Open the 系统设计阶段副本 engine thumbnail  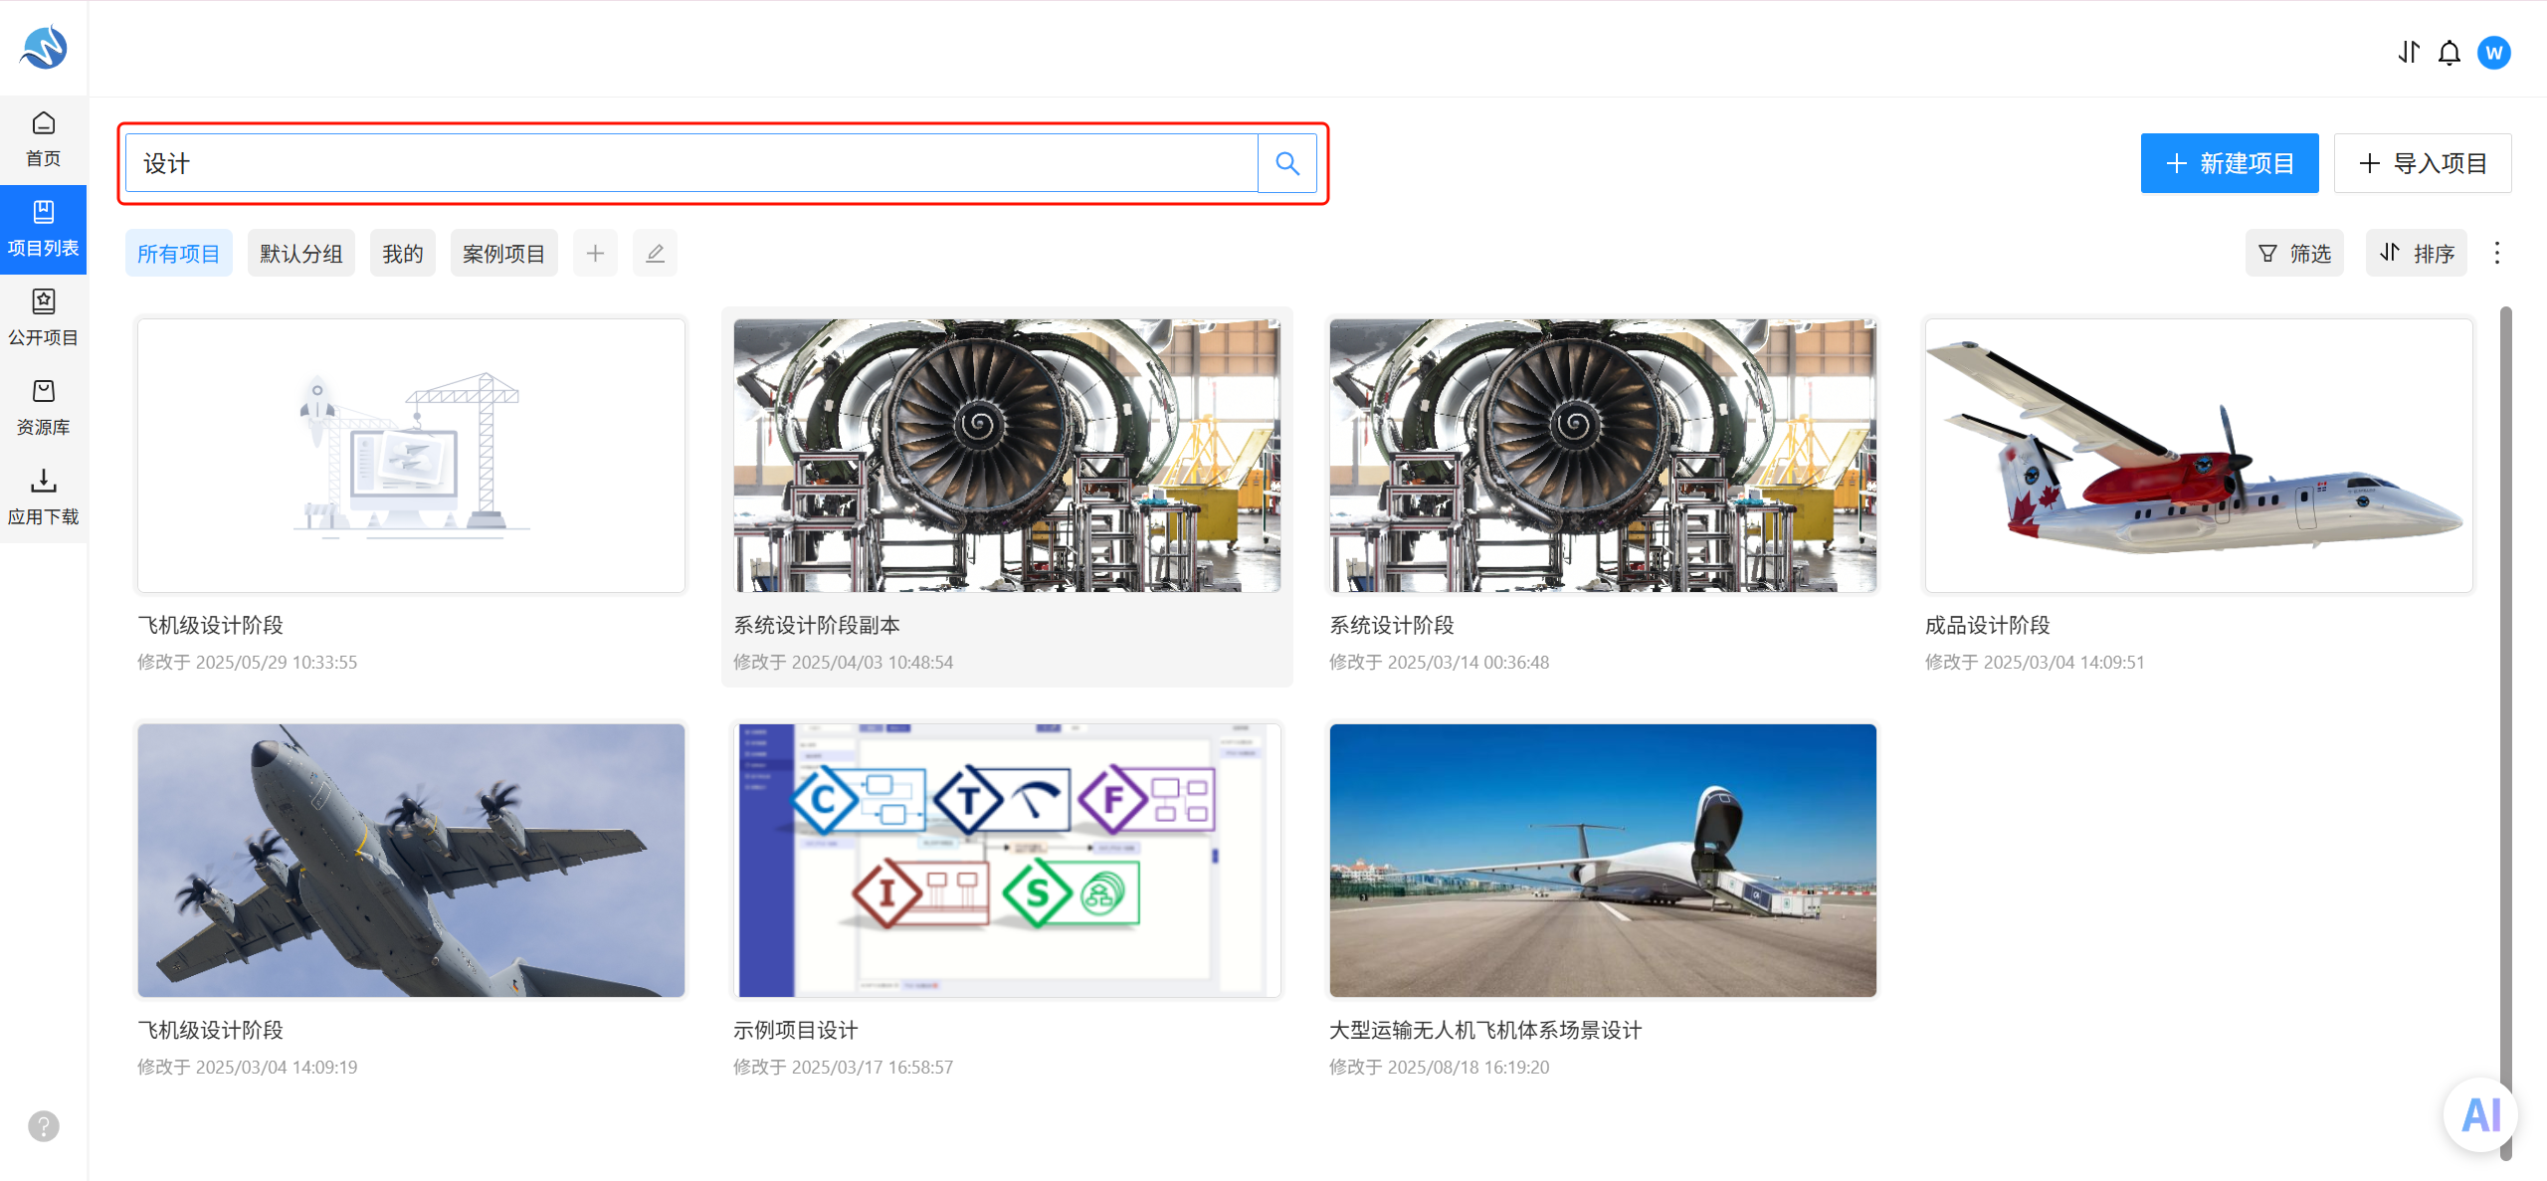pyautogui.click(x=1007, y=456)
